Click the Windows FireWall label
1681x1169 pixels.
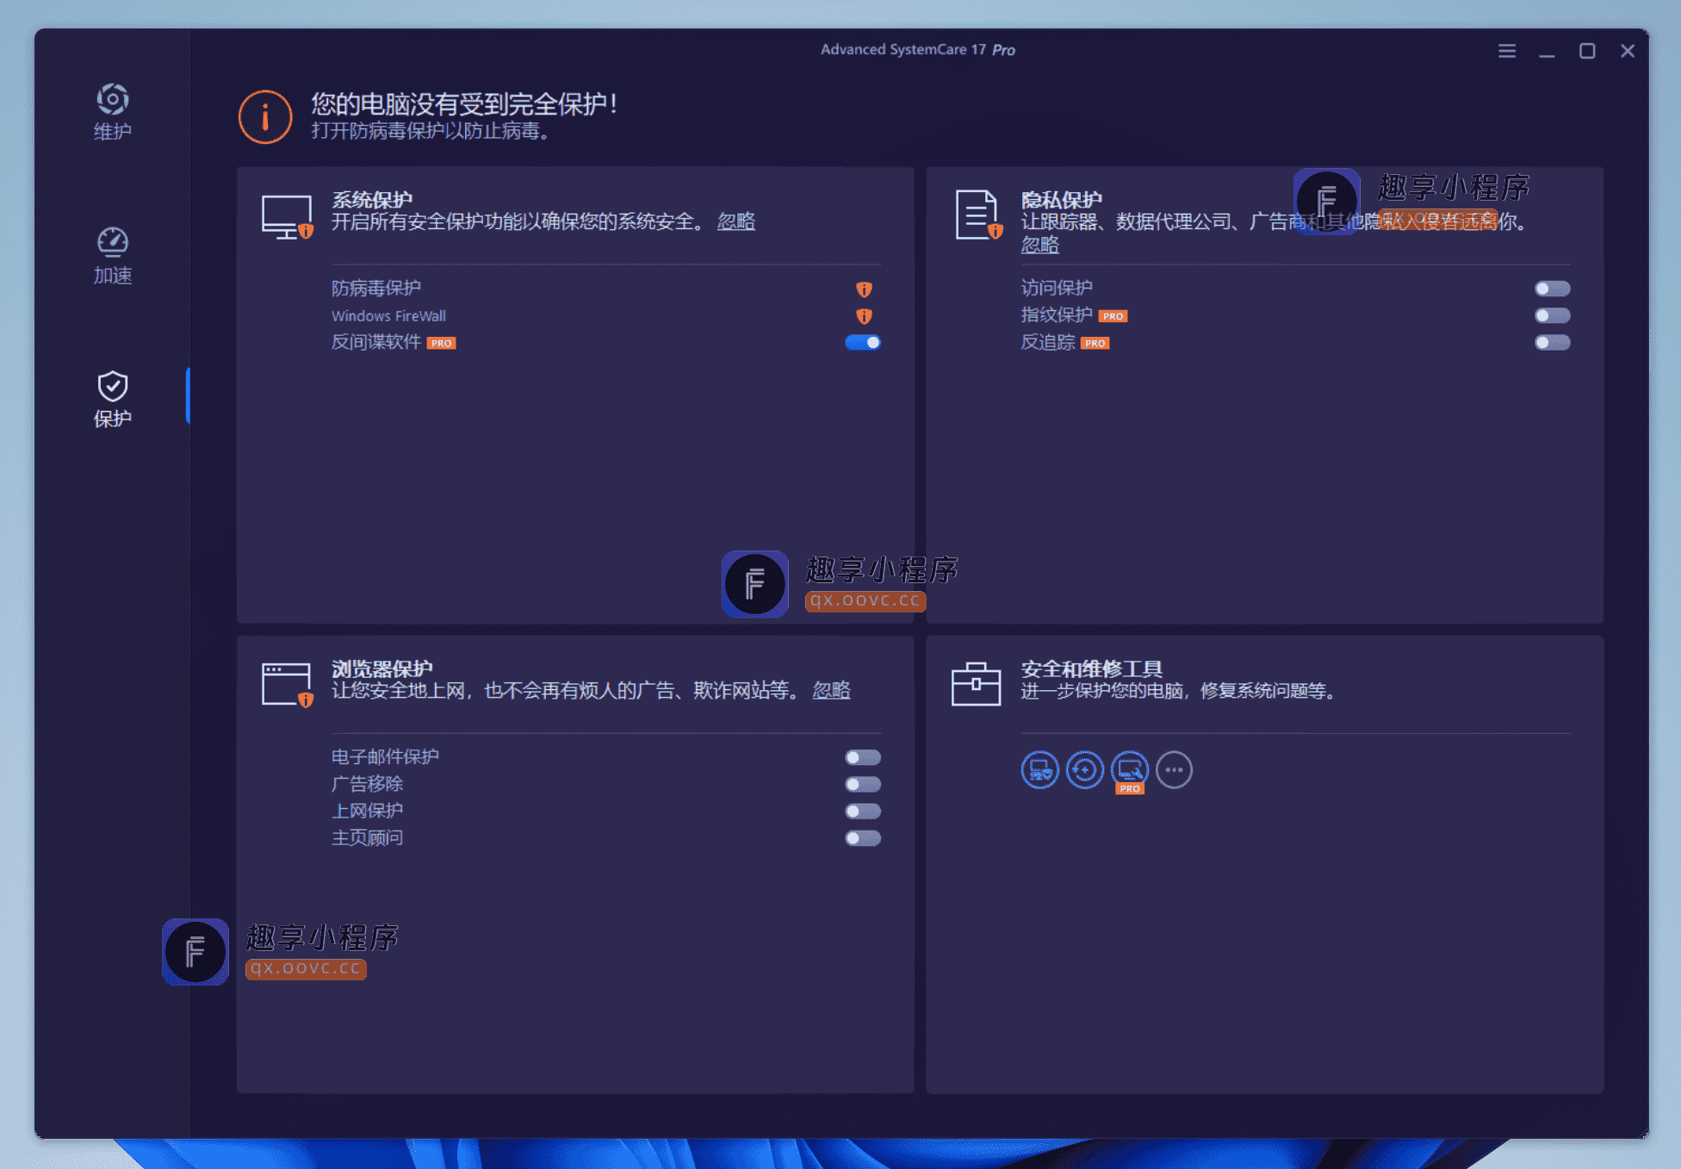[x=388, y=316]
